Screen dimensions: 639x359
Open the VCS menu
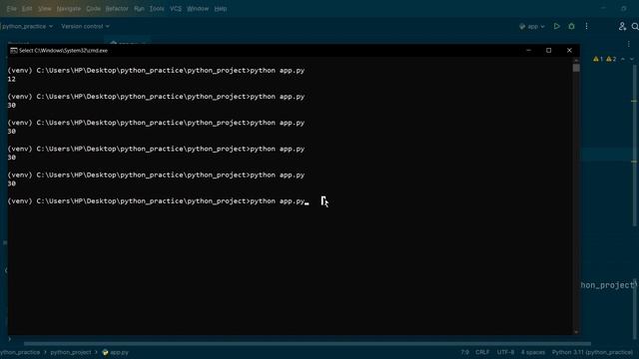pos(176,9)
